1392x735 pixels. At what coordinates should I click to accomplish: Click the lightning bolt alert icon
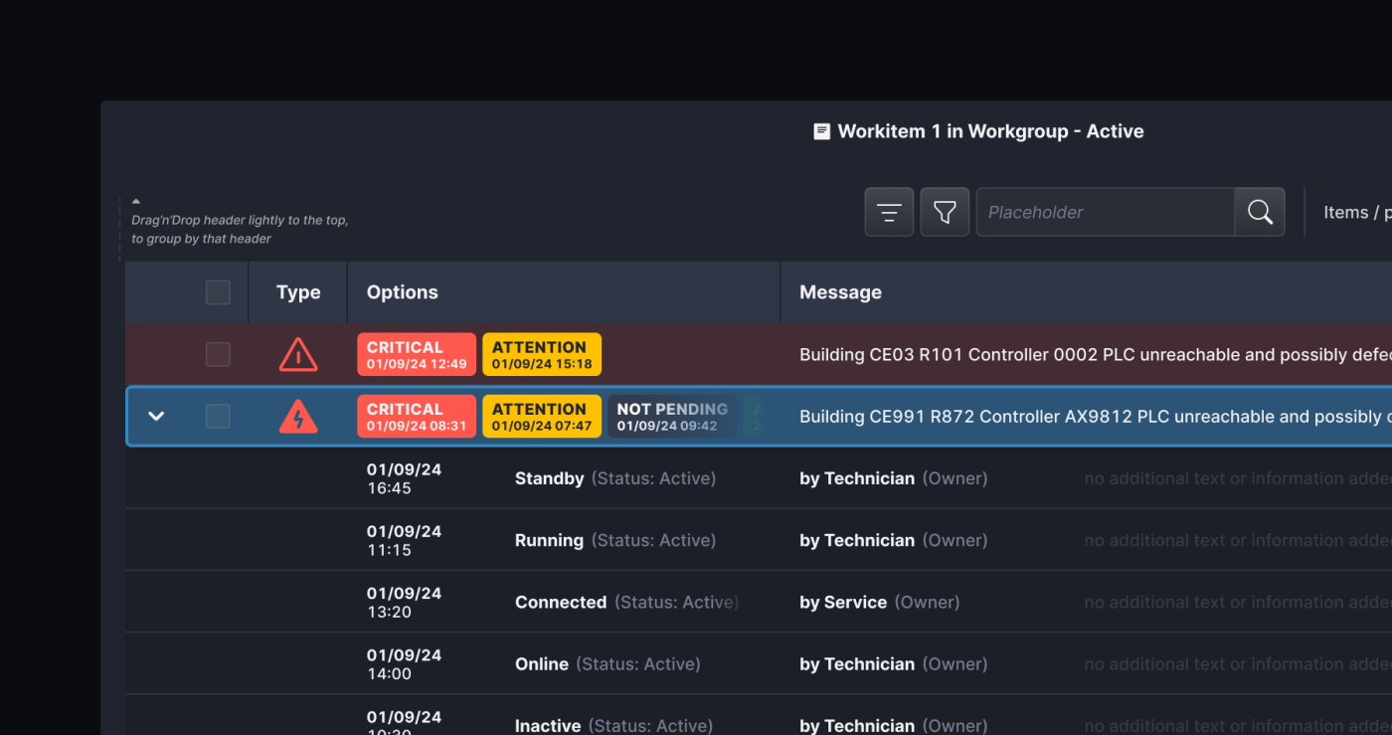tap(298, 417)
